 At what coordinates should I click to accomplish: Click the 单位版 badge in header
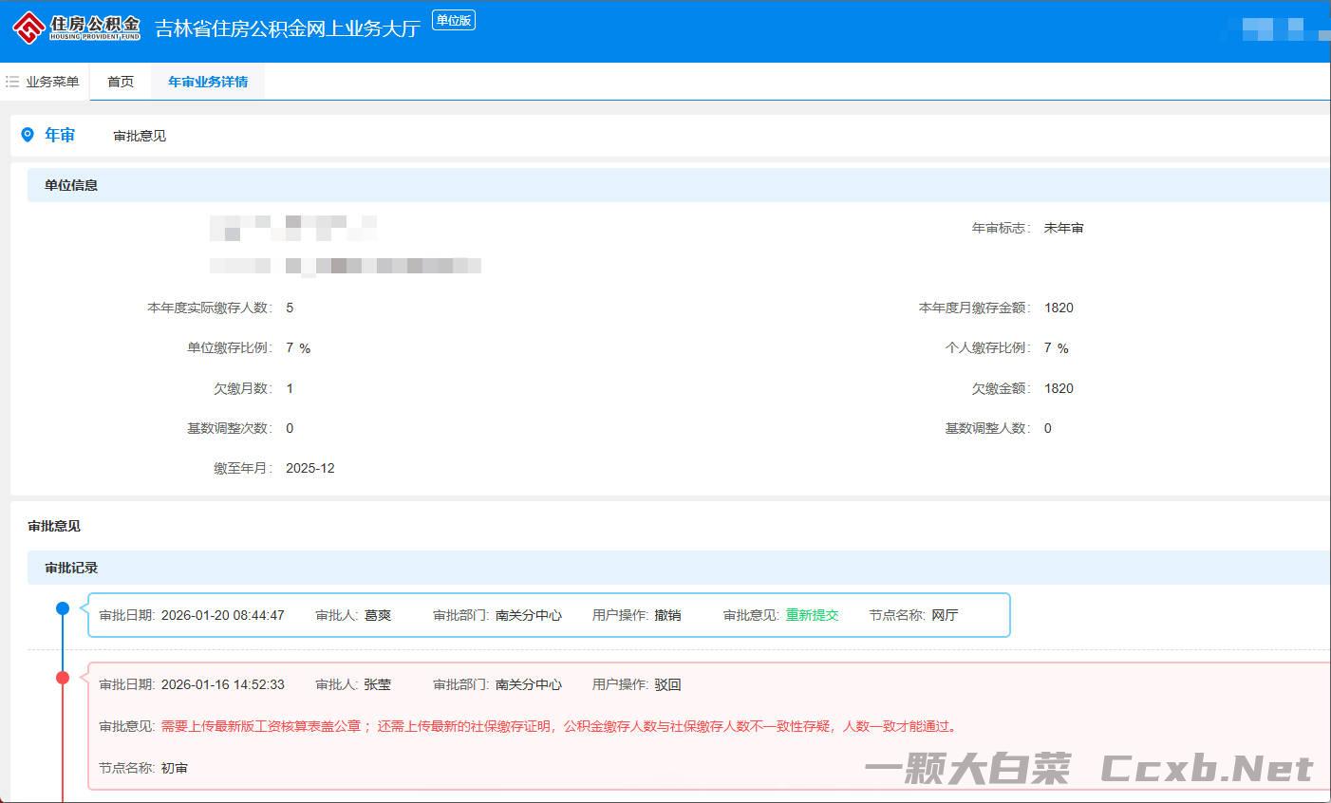coord(453,21)
